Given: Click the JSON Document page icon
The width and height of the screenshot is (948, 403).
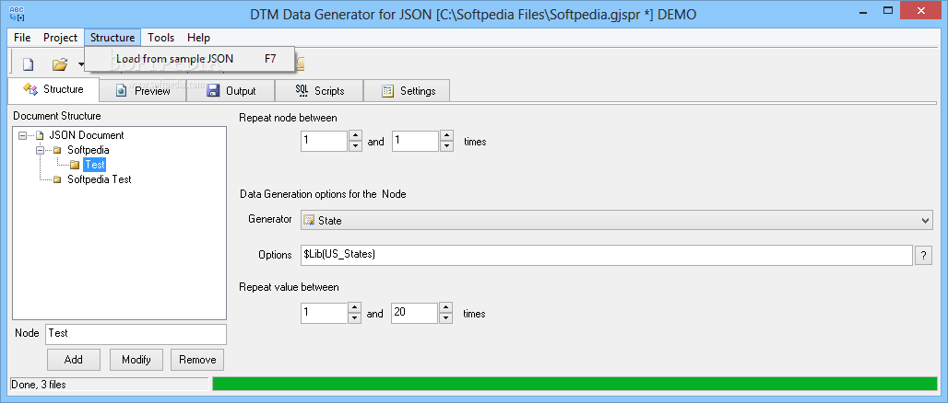Looking at the screenshot, I should click(40, 135).
